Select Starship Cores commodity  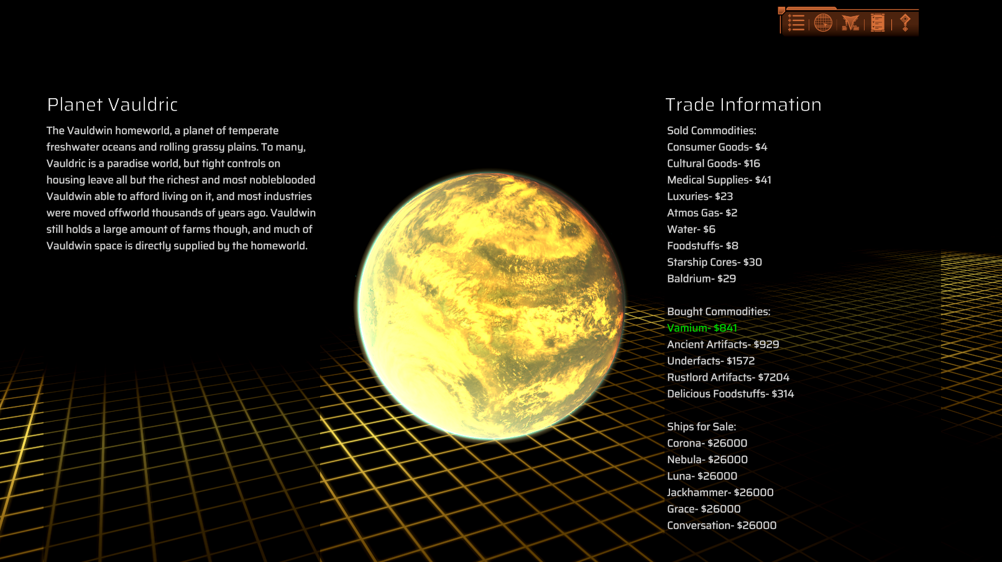(714, 262)
